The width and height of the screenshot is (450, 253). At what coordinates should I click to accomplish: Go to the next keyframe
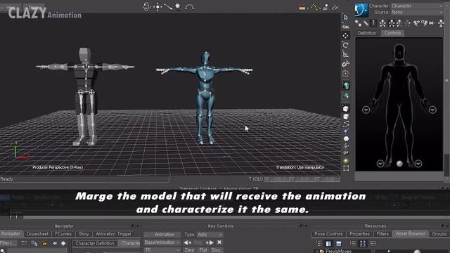210,242
